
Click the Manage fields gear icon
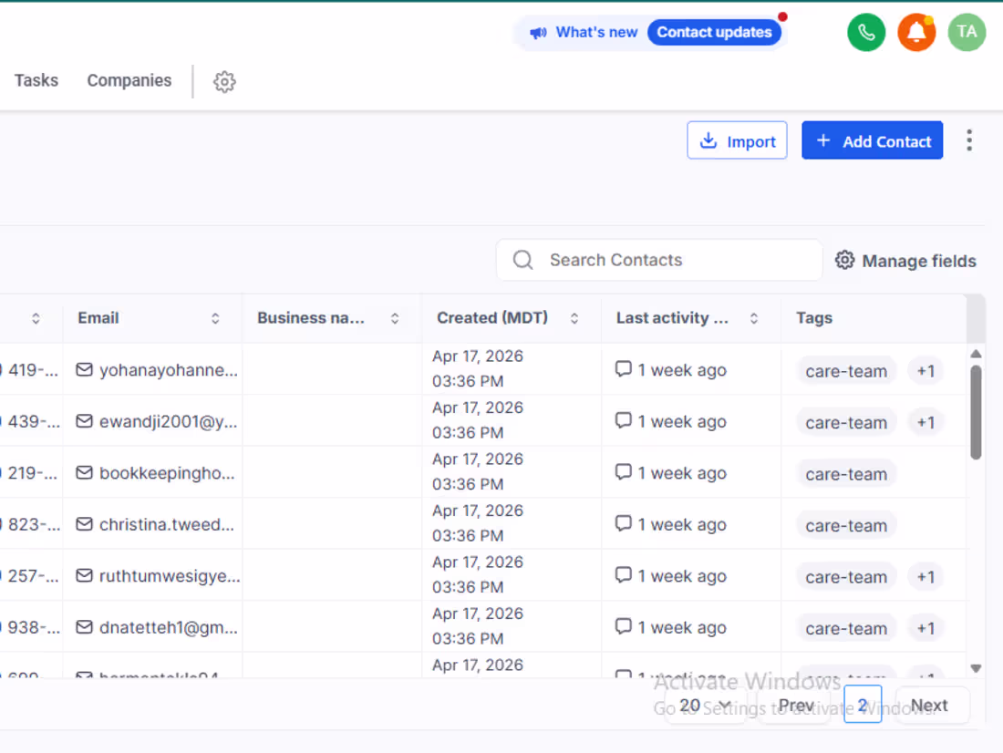tap(844, 261)
